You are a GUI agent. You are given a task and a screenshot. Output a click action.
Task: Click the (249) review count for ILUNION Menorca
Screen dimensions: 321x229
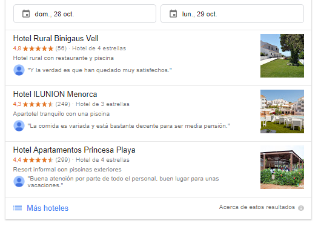click(62, 104)
